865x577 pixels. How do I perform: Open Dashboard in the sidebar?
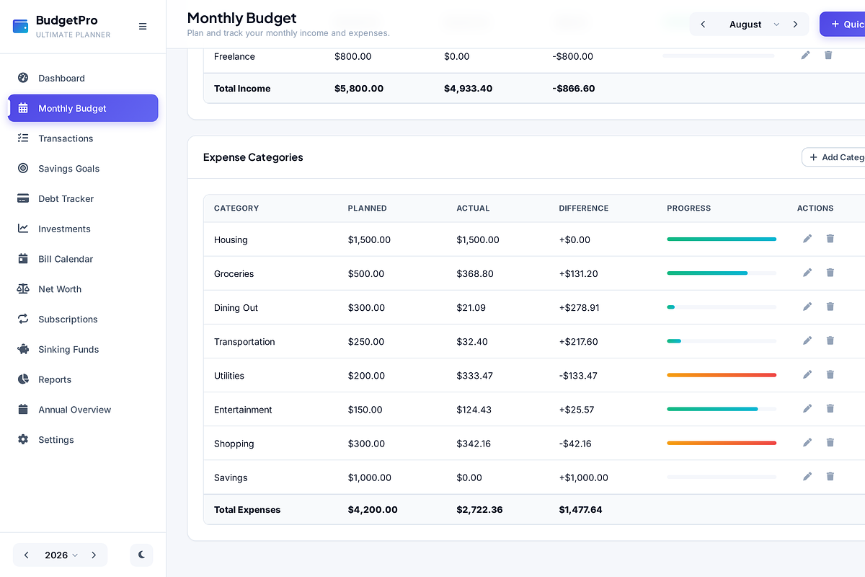coord(83,78)
